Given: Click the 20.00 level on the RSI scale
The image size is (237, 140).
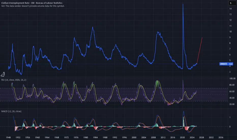Looking at the screenshot, I should [231, 104].
